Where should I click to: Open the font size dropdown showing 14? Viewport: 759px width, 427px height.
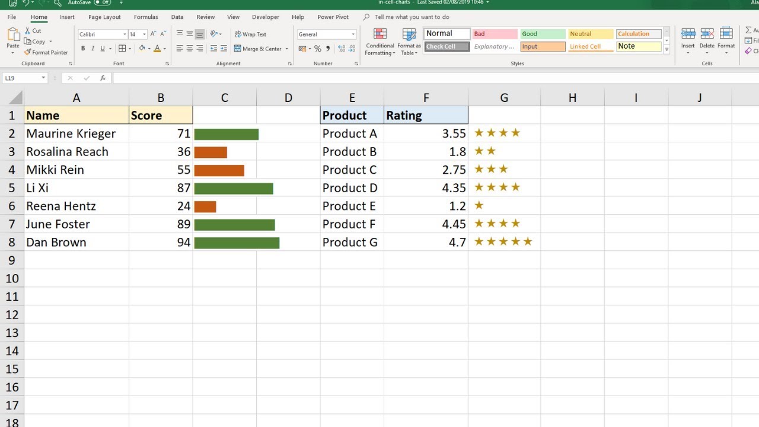(x=143, y=34)
